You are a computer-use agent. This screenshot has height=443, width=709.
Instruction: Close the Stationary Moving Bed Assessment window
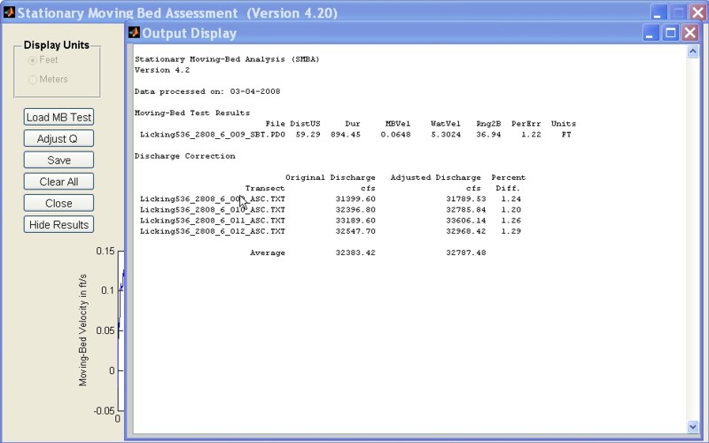coord(698,12)
